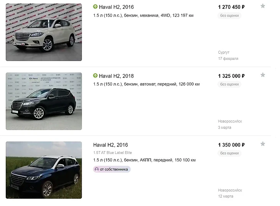This screenshot has height=206, width=280.
Task: Open Haval H2, 2016 Blue Label Elite title
Action: [x=110, y=145]
